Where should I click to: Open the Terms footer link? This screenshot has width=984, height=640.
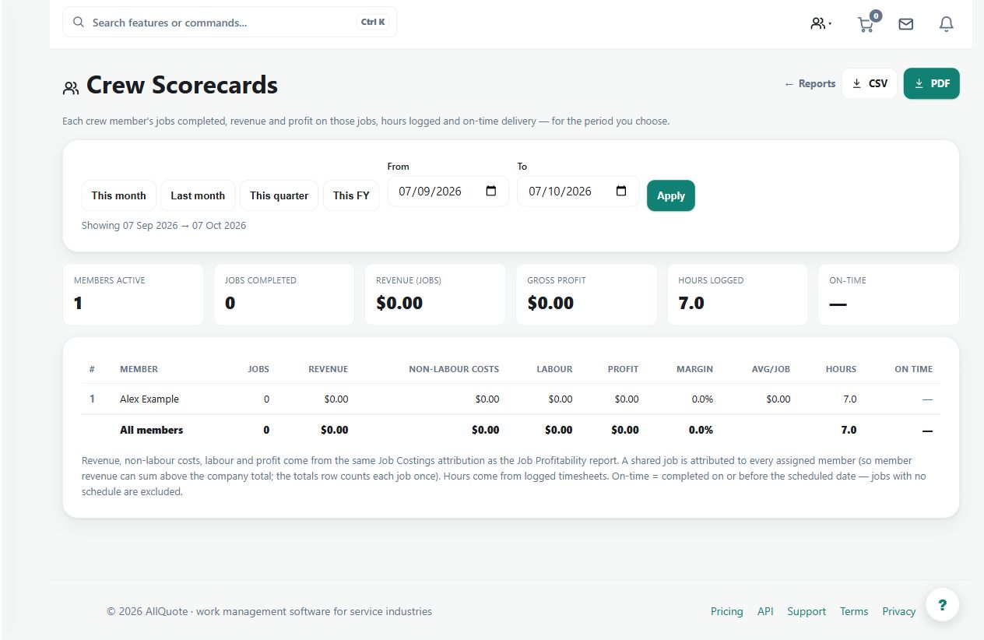coord(854,611)
